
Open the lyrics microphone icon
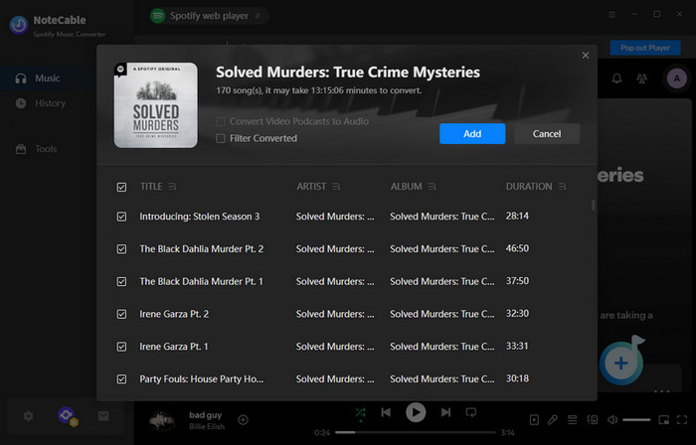pyautogui.click(x=553, y=420)
